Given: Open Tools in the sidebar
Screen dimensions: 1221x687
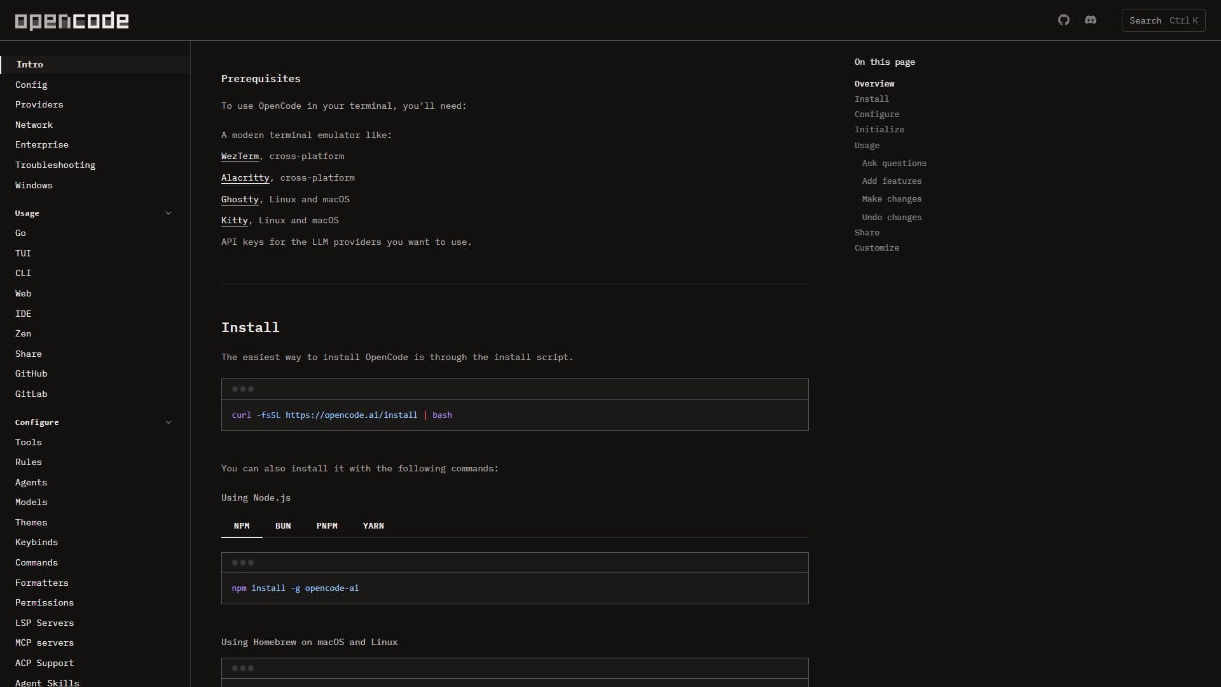Looking at the screenshot, I should (28, 442).
